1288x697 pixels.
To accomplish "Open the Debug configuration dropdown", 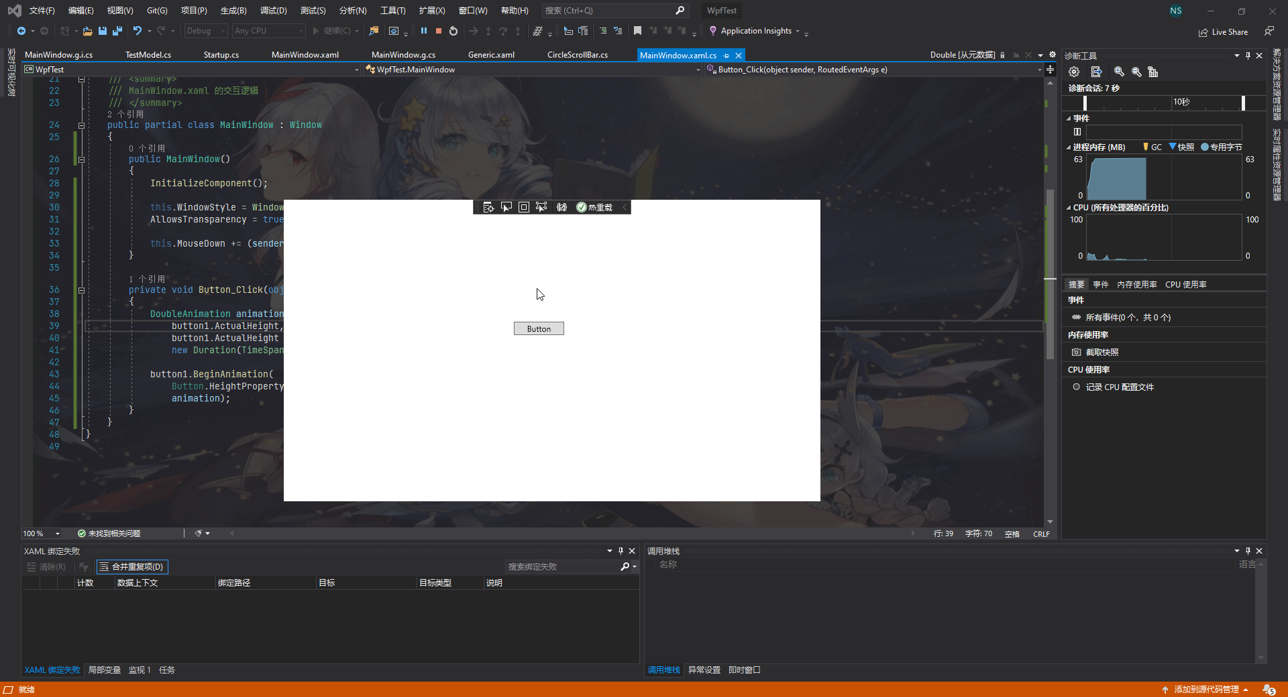I will (205, 31).
